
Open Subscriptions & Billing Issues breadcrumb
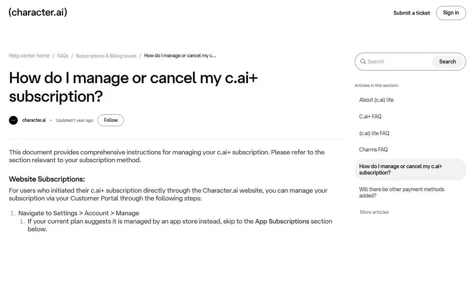(x=106, y=56)
